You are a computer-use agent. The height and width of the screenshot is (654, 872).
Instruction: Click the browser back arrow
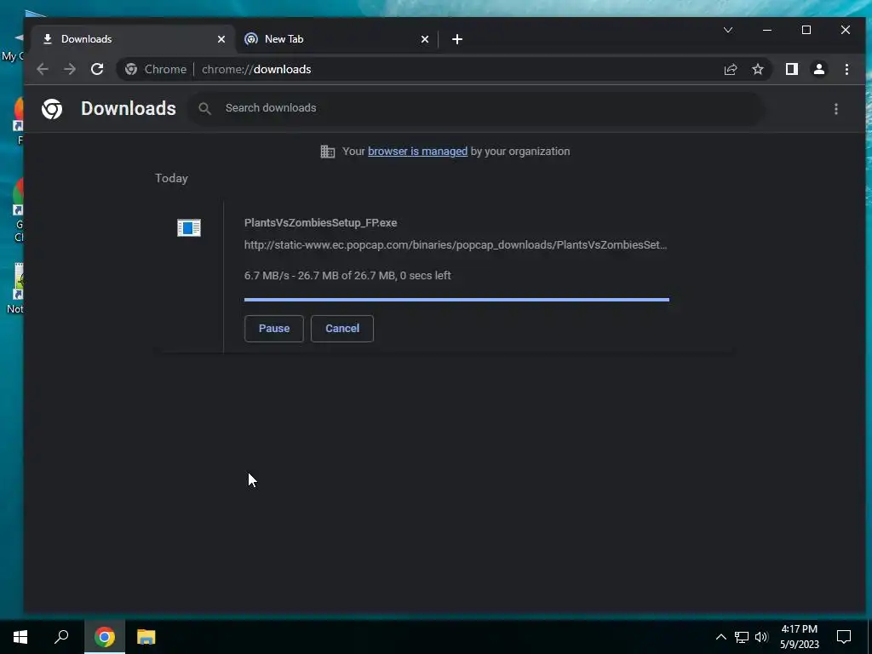point(43,69)
